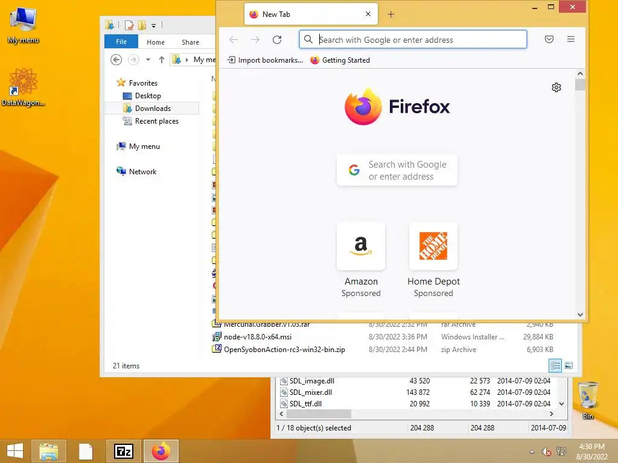Screen dimensions: 618x463
Task: Click 7-Zip horizontal scrollbar thumb
Action: [319, 414]
